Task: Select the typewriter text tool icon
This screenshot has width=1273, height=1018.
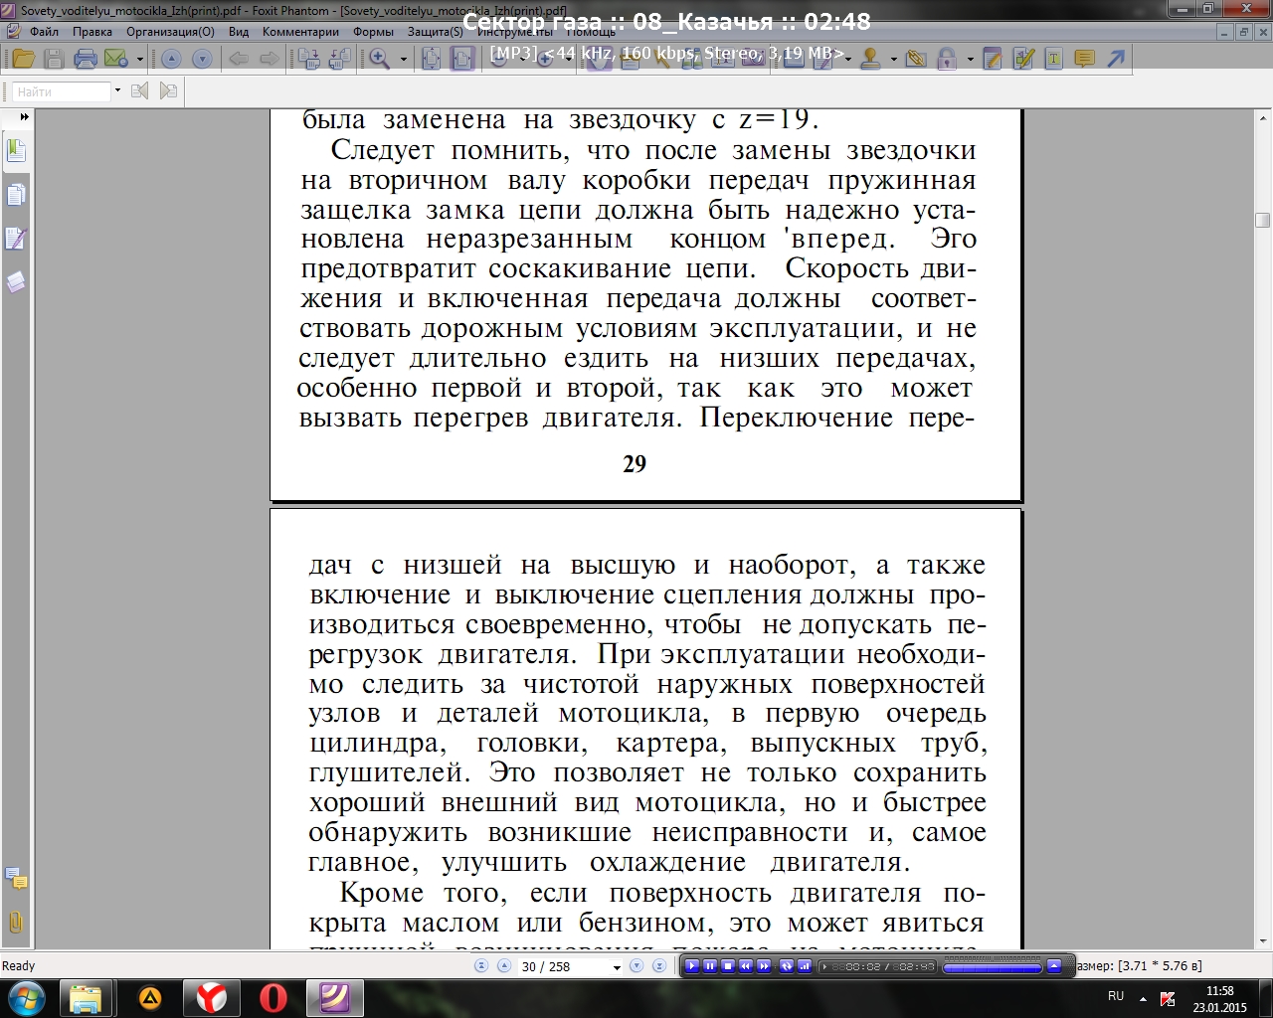Action: pos(1053,59)
